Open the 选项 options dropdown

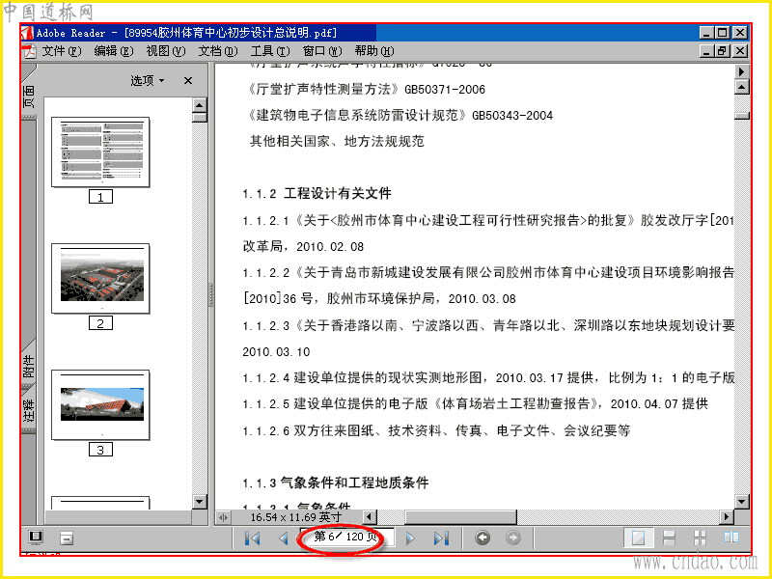click(148, 80)
